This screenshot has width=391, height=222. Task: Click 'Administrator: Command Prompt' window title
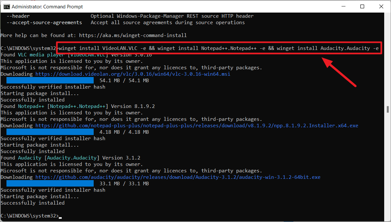(47, 6)
